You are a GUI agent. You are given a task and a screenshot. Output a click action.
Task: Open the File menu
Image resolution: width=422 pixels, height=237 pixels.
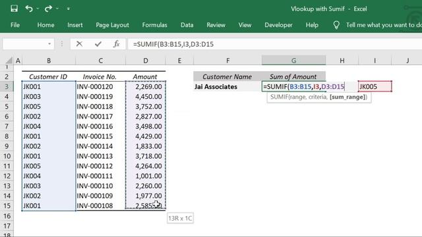[x=15, y=25]
